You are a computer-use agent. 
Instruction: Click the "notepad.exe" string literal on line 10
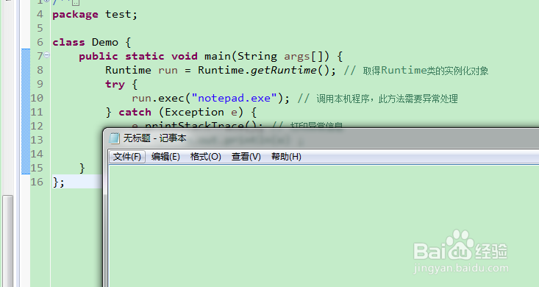[235, 99]
